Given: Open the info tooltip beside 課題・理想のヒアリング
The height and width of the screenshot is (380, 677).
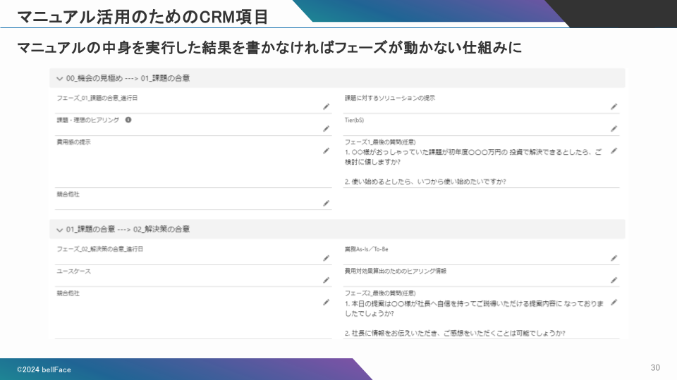Looking at the screenshot, I should click(128, 120).
